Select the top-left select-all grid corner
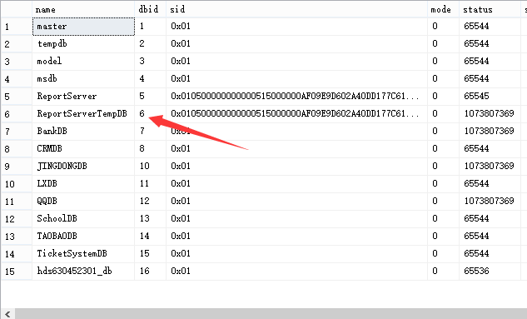527x319 pixels. 17,9
